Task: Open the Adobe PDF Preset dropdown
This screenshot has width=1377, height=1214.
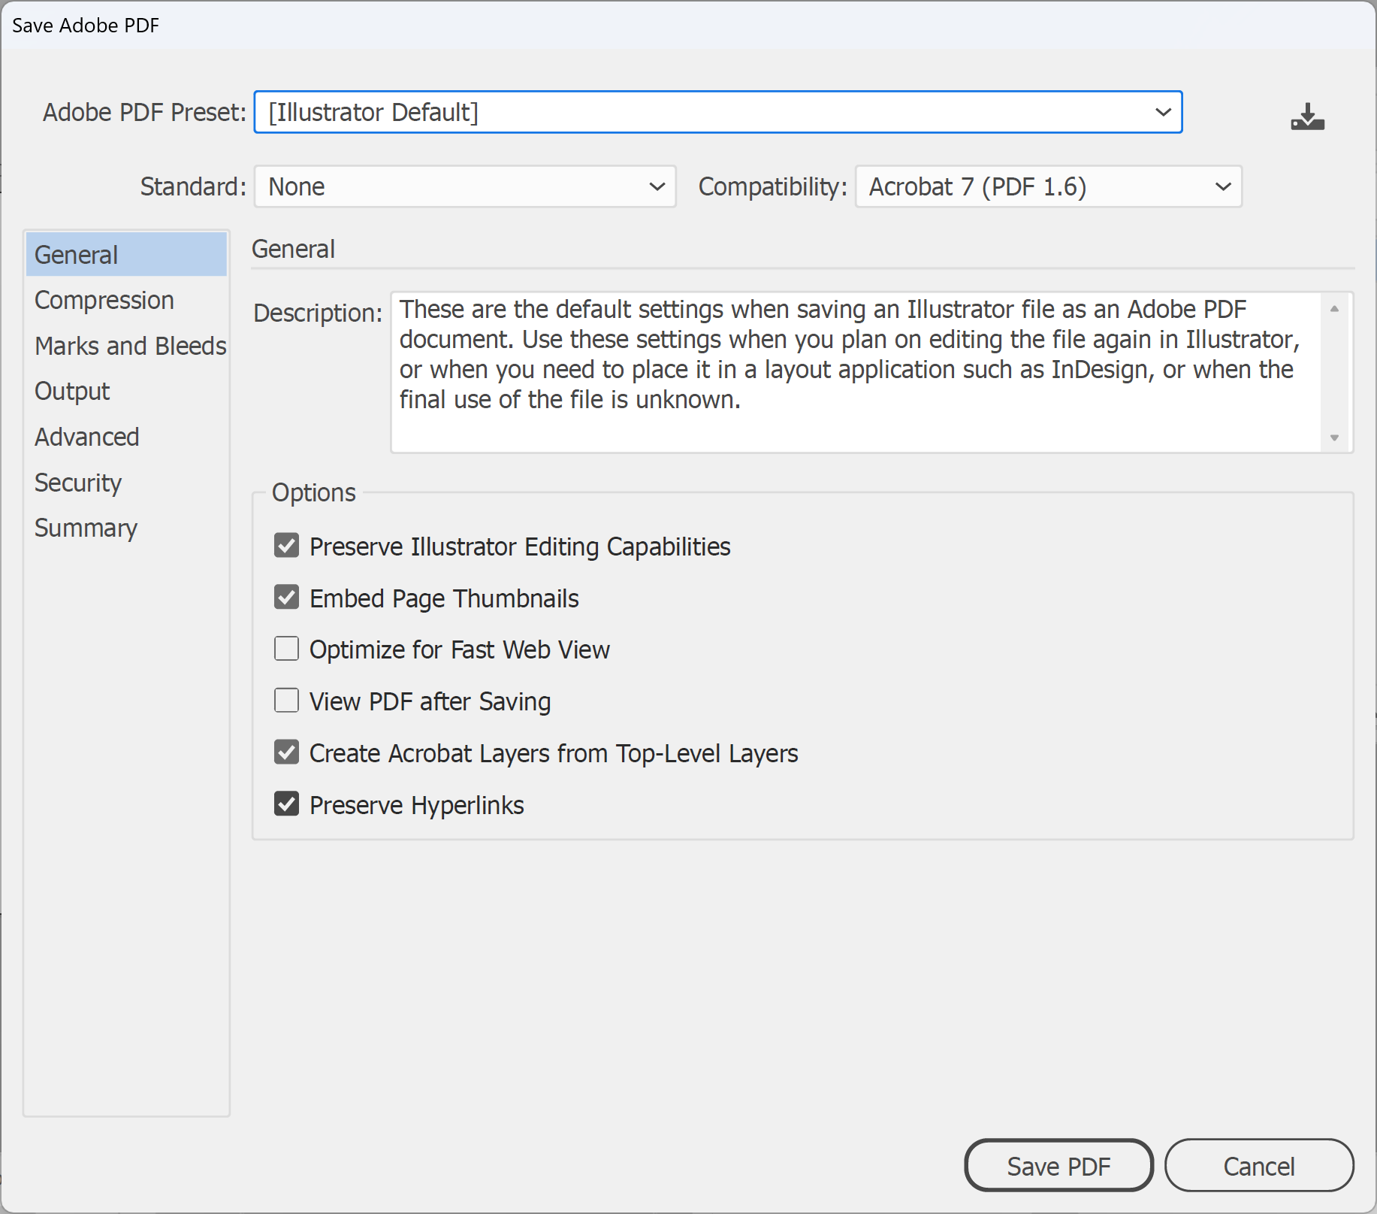Action: click(x=718, y=112)
